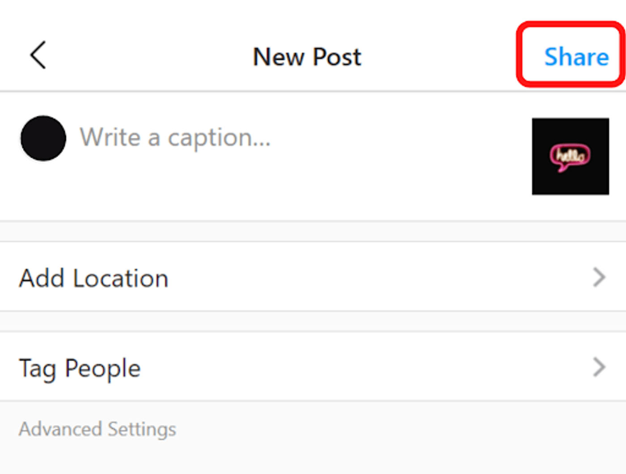Click the back arrow to return

[38, 55]
